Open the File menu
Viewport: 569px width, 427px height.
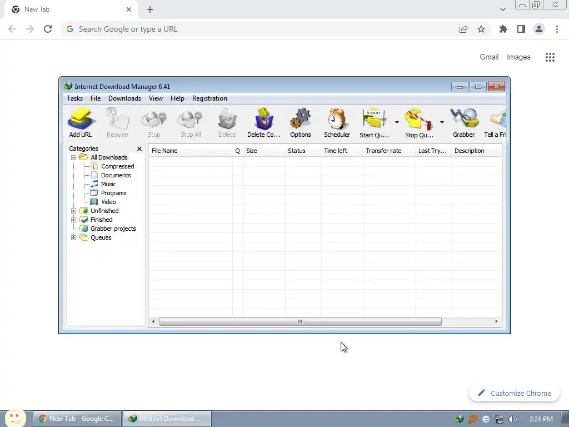tap(96, 98)
